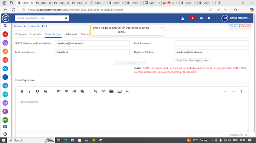
Task: Open YouTube help videos icon
Action: 193,18
